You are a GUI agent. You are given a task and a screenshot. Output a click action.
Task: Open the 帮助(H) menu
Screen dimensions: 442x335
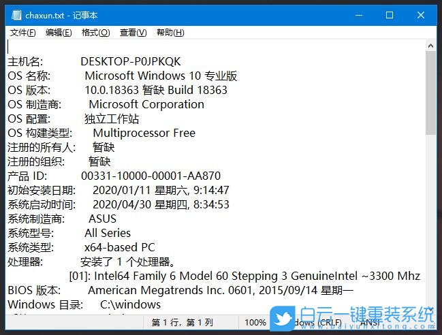click(170, 33)
